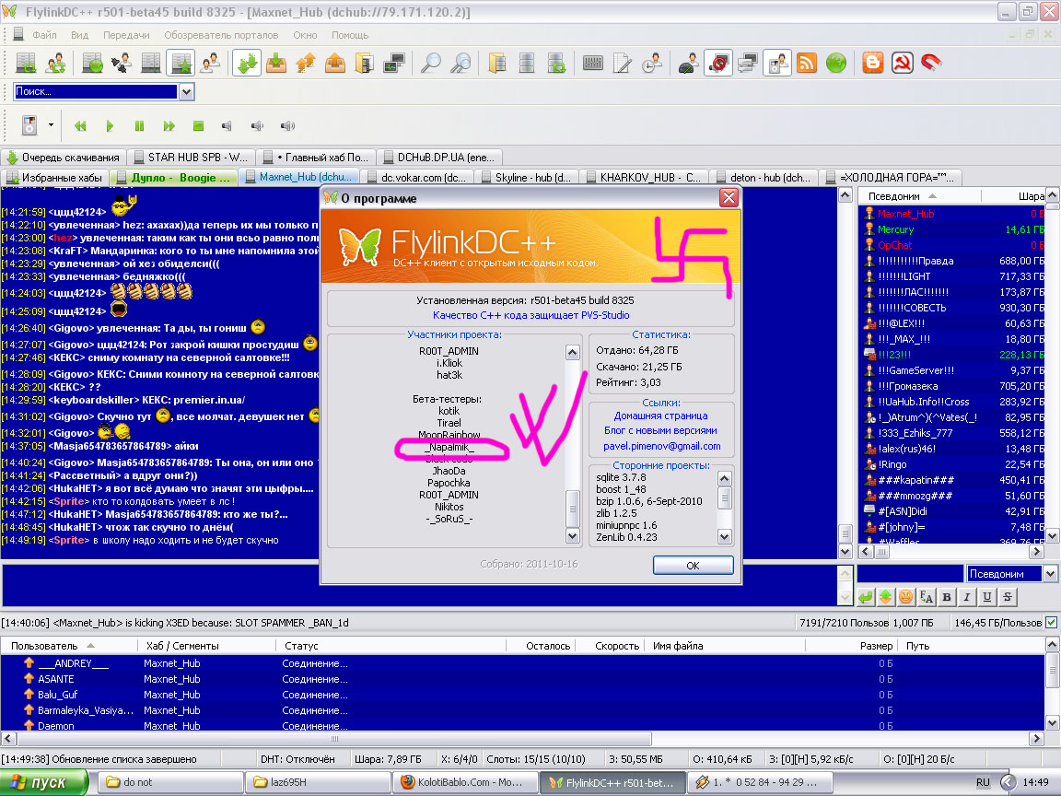Viewport: 1061px width, 796px height.
Task: Click the media player iPod icon
Action: pyautogui.click(x=29, y=125)
